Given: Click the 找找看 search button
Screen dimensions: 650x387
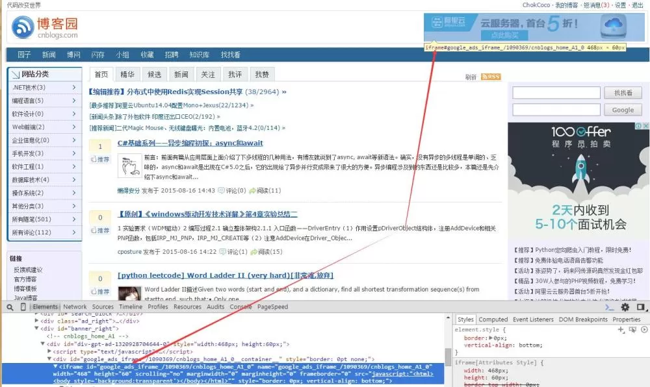Looking at the screenshot, I should tap(623, 93).
